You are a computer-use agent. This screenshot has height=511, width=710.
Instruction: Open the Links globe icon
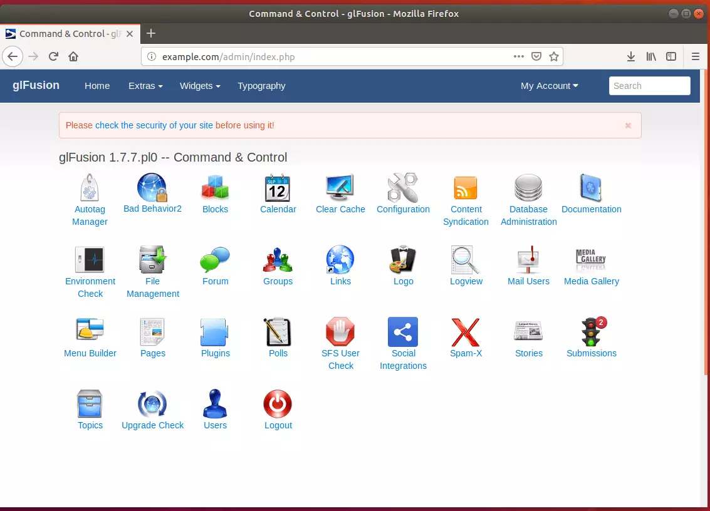point(340,259)
